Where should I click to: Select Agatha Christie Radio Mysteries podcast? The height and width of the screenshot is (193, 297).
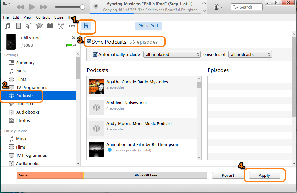[142, 87]
